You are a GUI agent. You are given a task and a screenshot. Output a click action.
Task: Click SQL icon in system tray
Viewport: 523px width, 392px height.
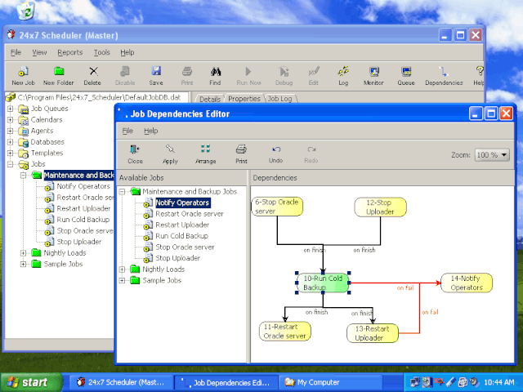439,381
